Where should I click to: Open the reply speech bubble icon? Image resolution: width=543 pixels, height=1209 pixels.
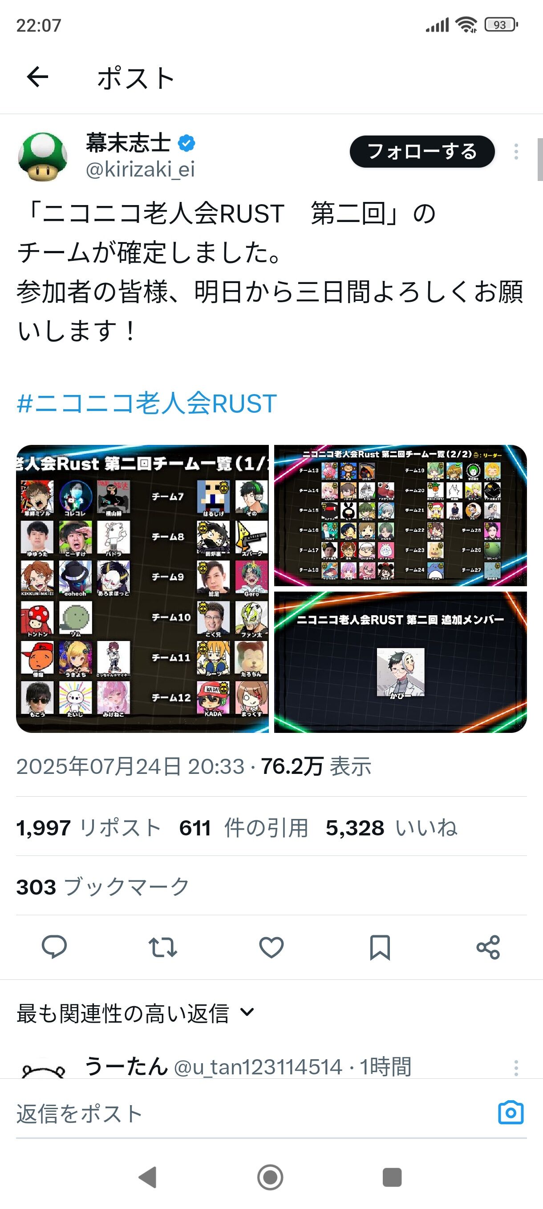[x=54, y=947]
